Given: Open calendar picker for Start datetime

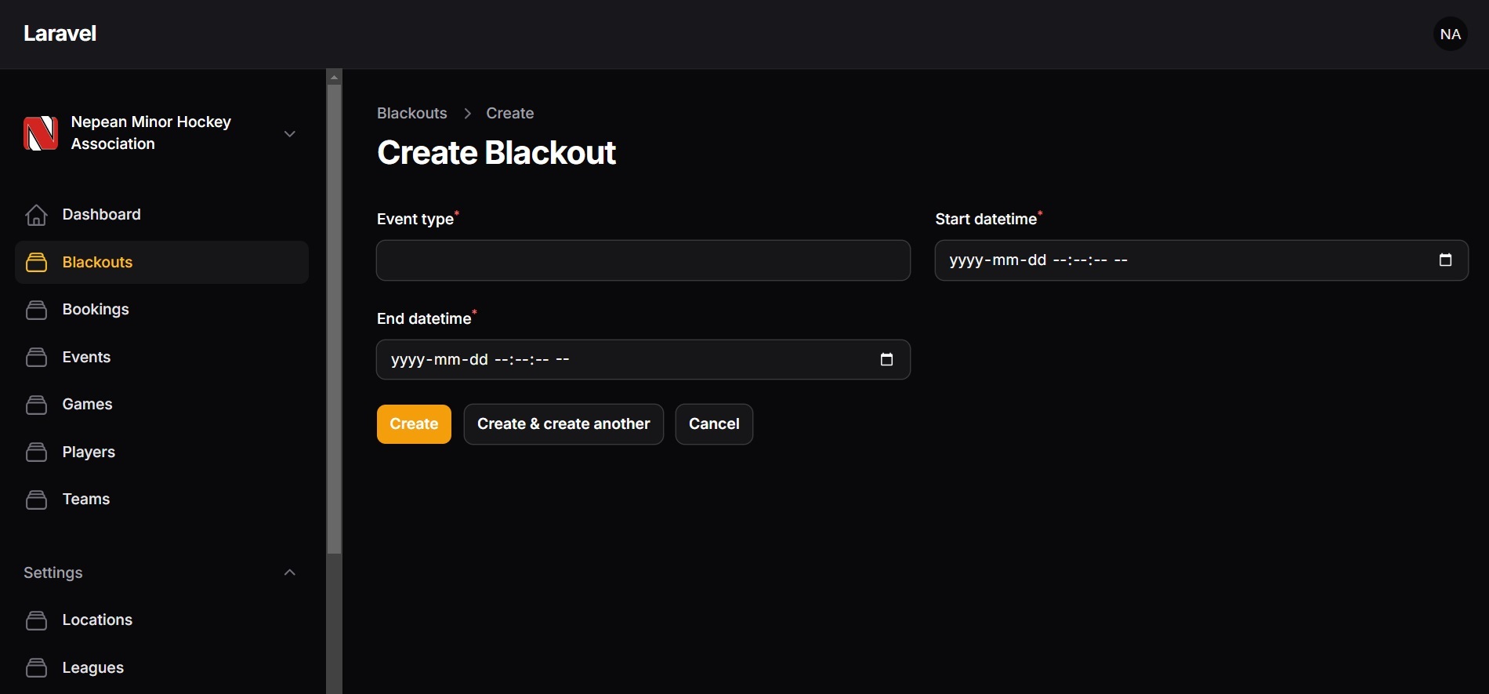Looking at the screenshot, I should click(x=1445, y=260).
